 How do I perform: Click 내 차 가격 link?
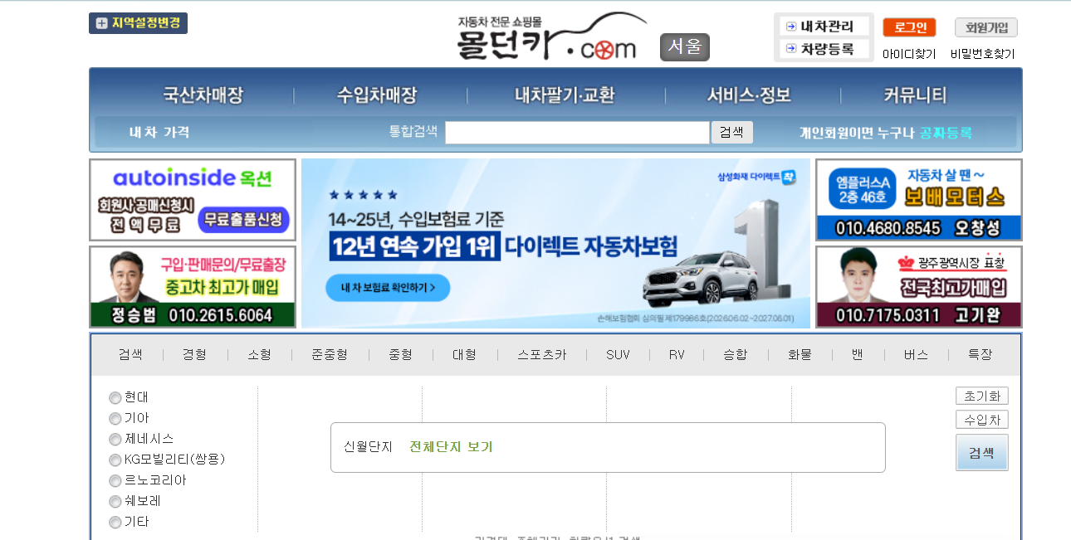159,132
